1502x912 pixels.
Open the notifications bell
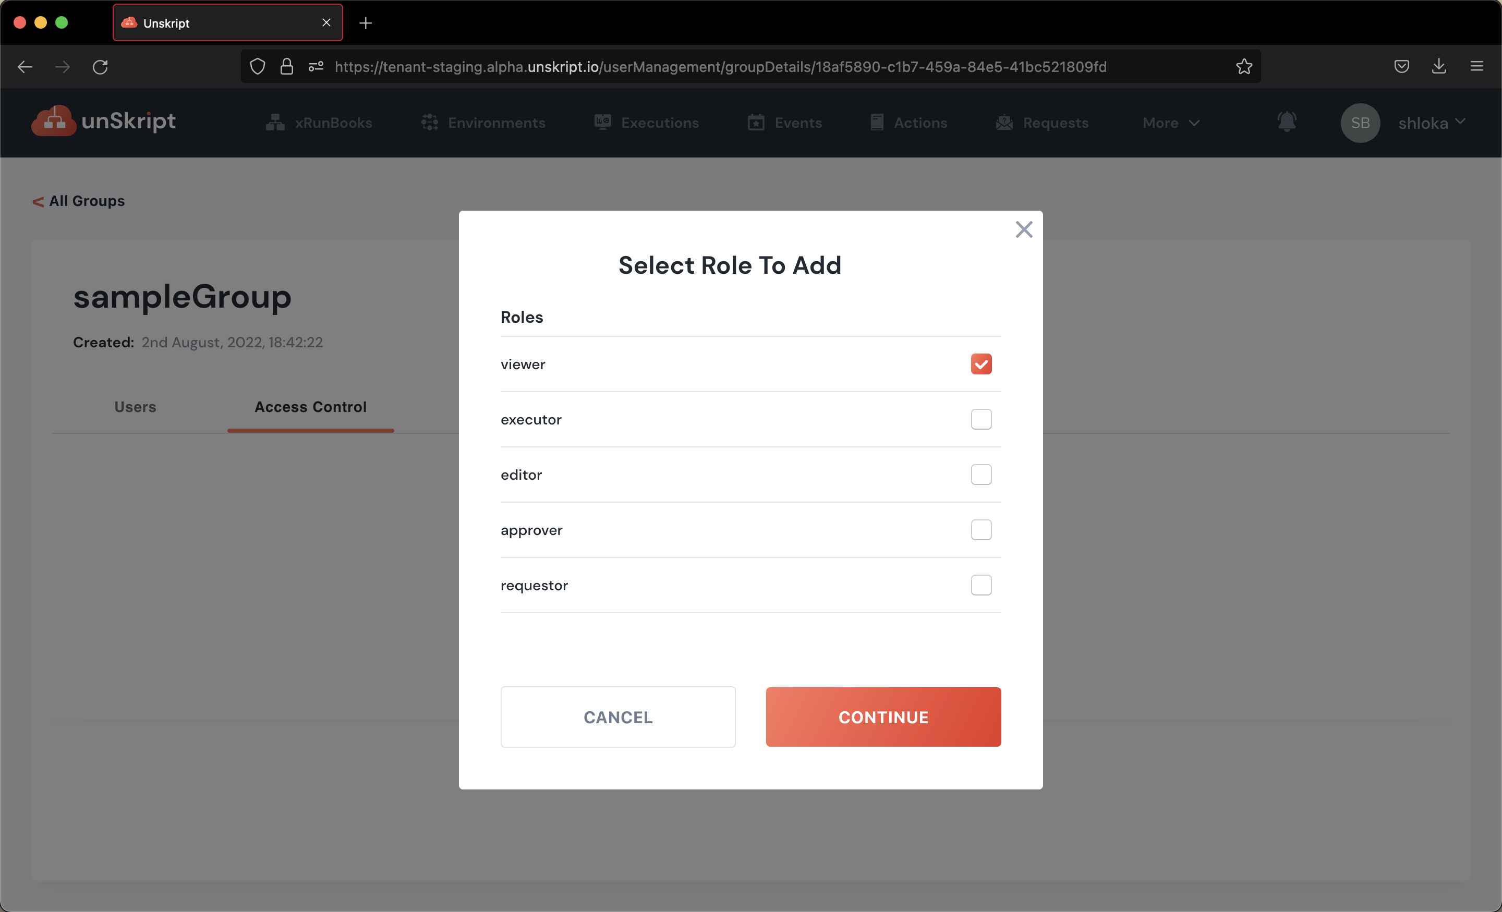pos(1287,122)
